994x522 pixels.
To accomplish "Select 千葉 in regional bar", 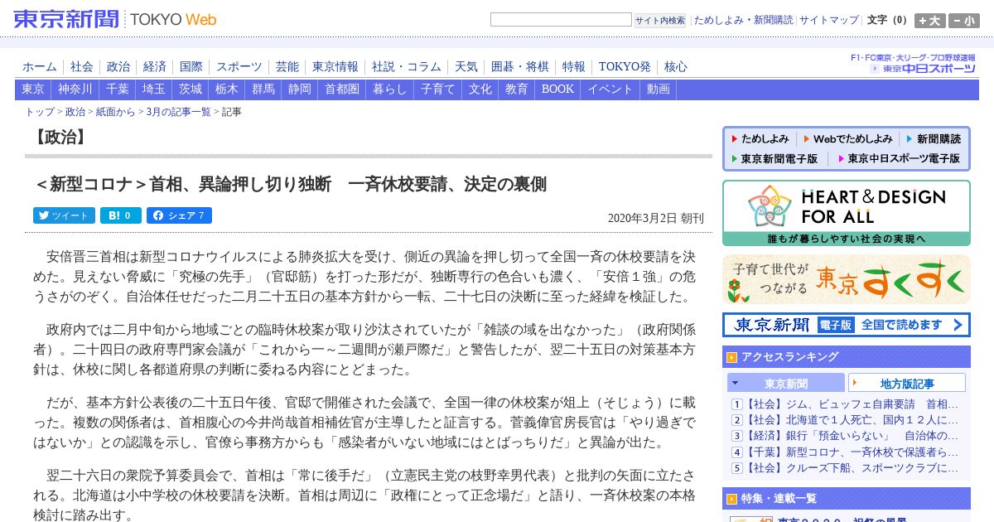I will (118, 89).
